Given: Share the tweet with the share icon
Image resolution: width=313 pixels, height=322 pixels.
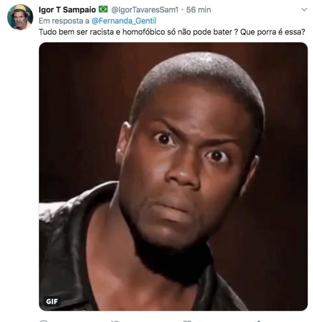Looking at the screenshot, I should [x=259, y=321].
